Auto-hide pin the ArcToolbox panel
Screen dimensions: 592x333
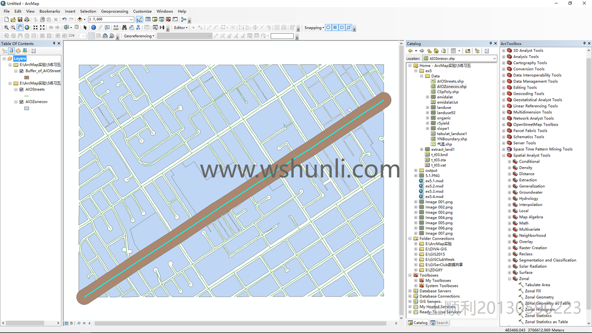(x=584, y=43)
